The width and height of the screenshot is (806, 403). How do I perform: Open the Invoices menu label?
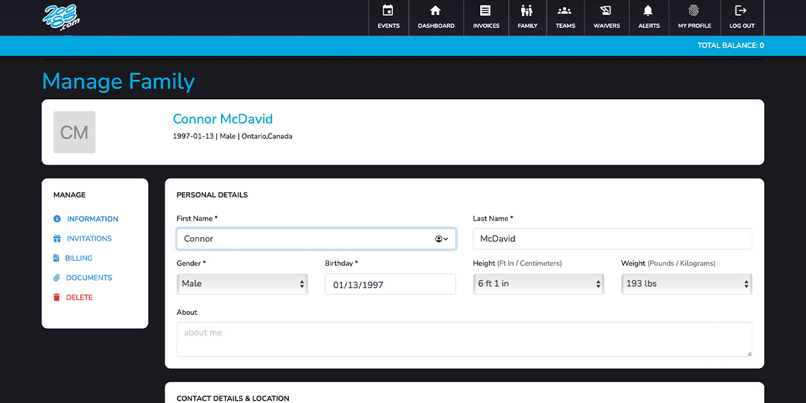click(x=486, y=26)
